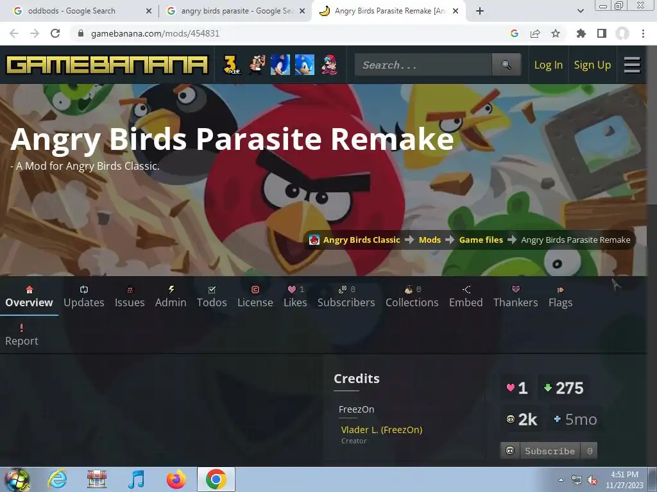Viewport: 657px width, 492px height.
Task: Click the Subscribe button
Action: (x=549, y=451)
